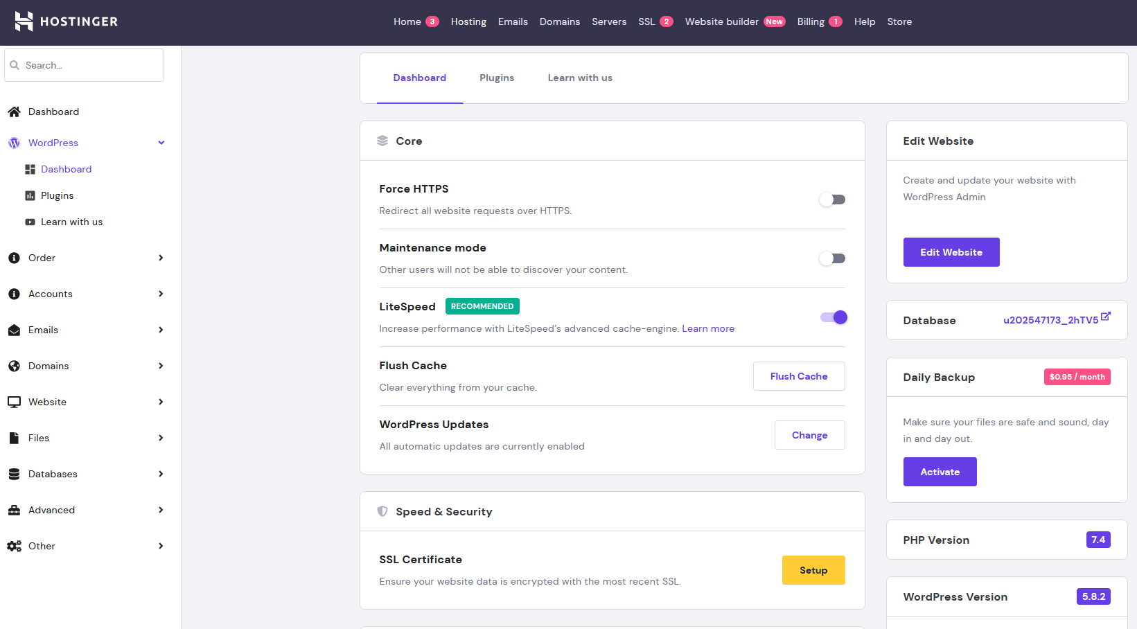Click the Hostinger logo icon
The height and width of the screenshot is (629, 1137).
click(x=24, y=21)
